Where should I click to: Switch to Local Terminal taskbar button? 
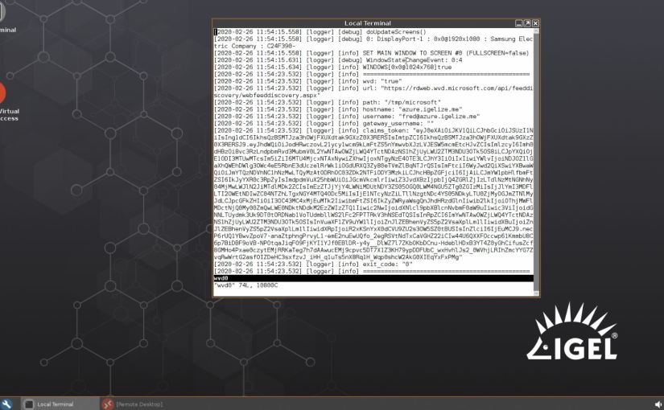tap(60, 404)
